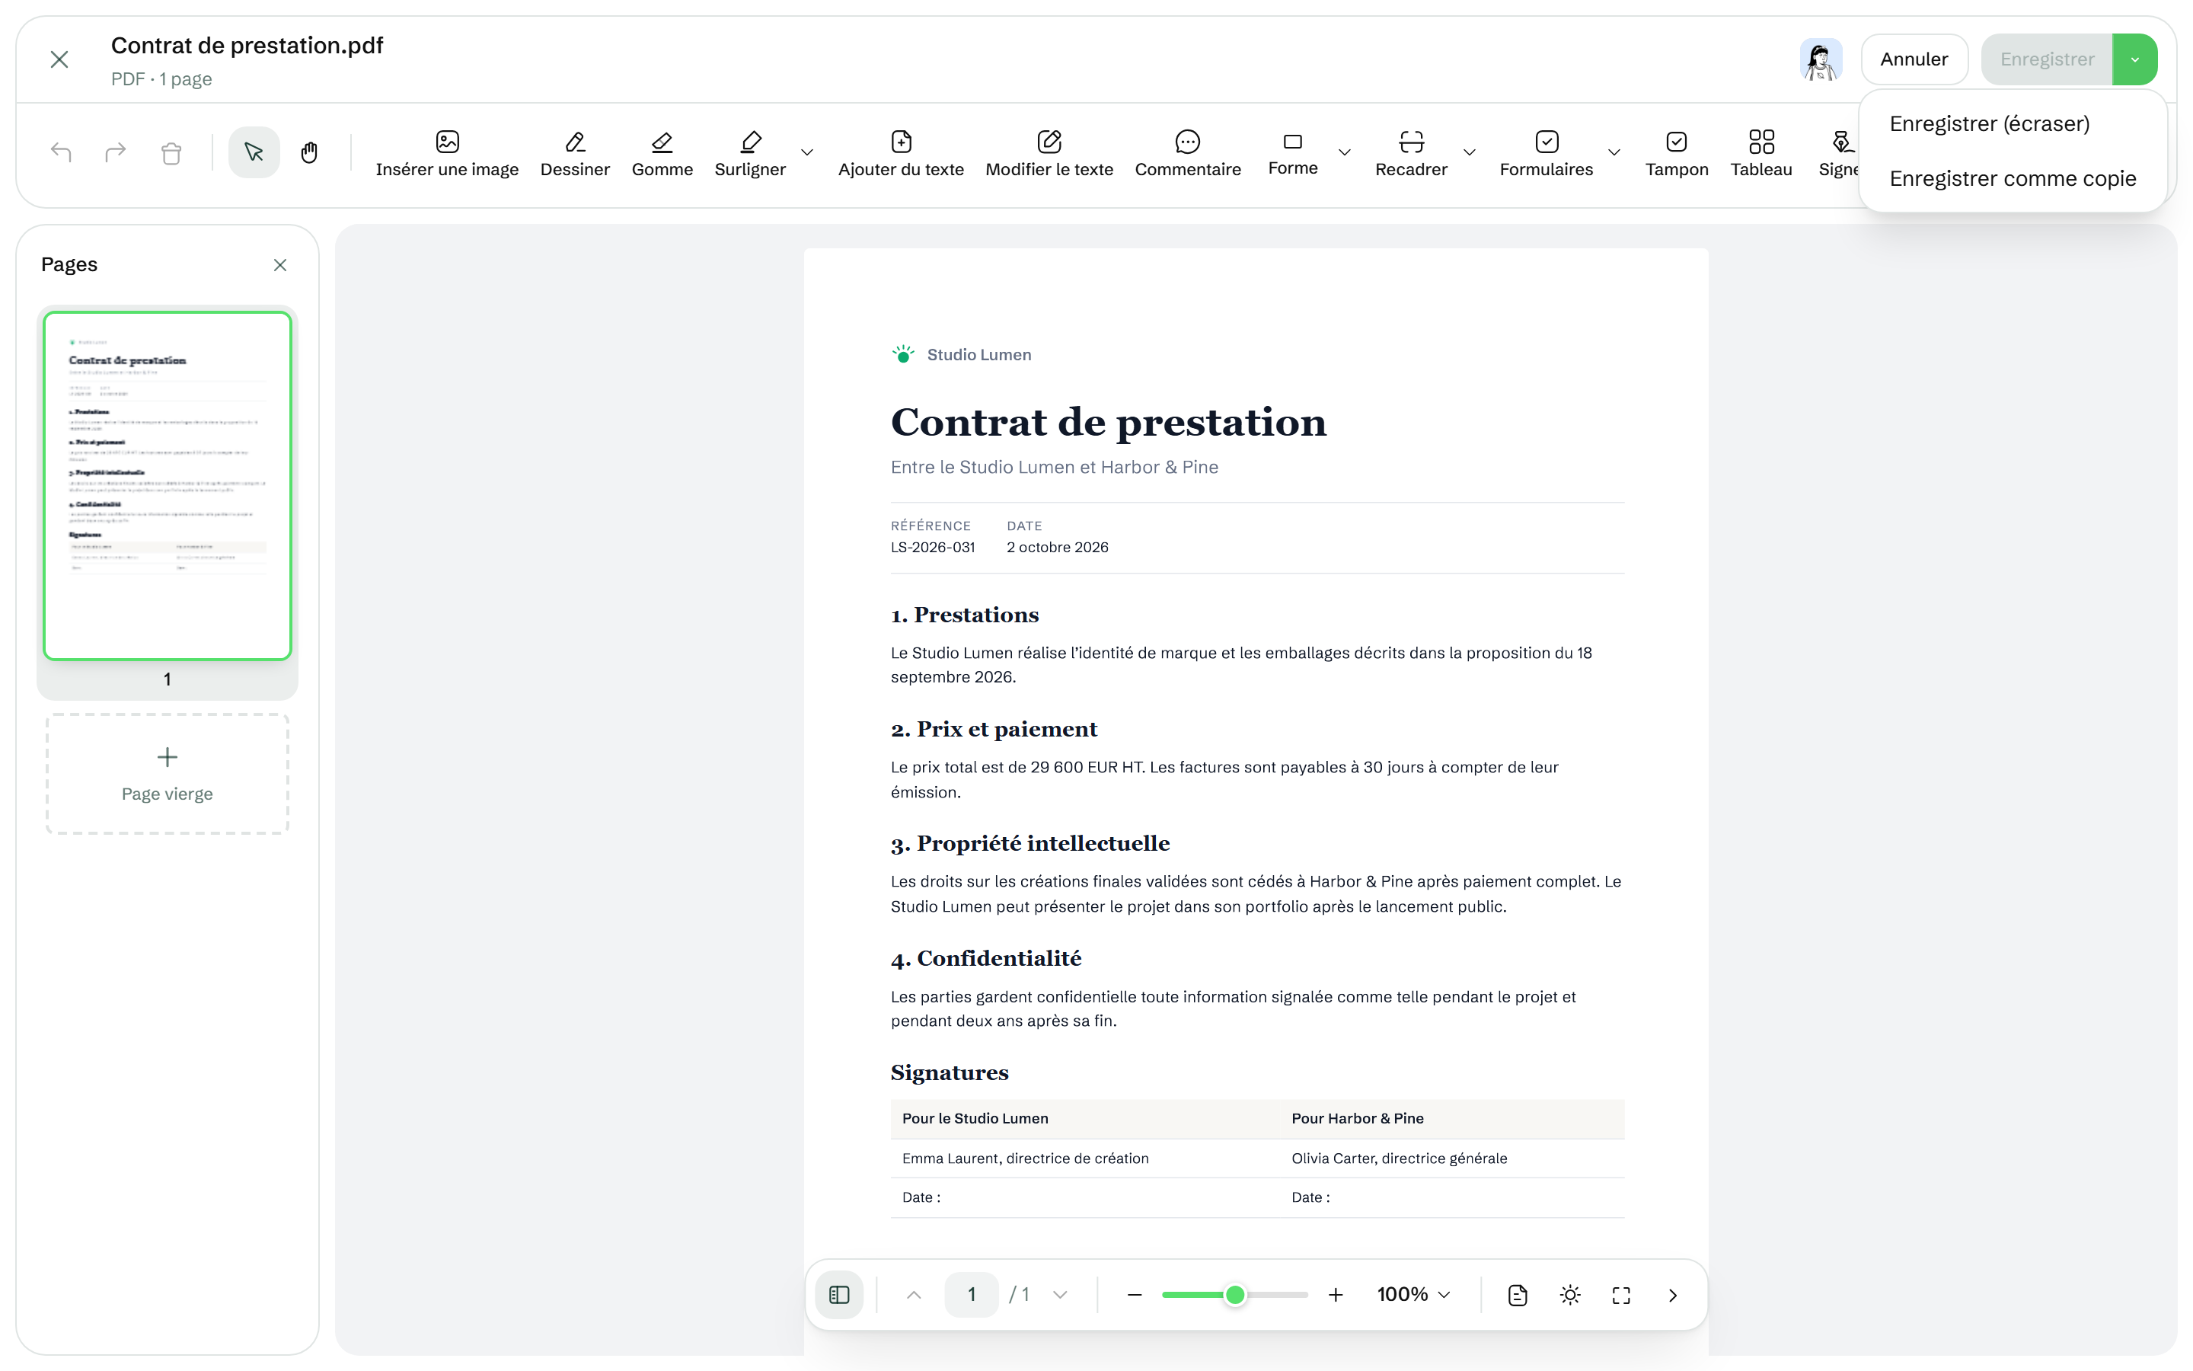Choose the Recadrer crop tool
2193x1371 pixels.
(1411, 153)
